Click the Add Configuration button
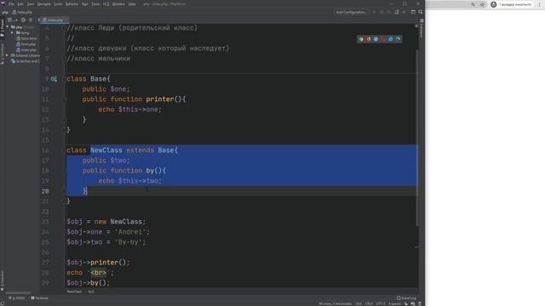The image size is (545, 306). [x=351, y=12]
